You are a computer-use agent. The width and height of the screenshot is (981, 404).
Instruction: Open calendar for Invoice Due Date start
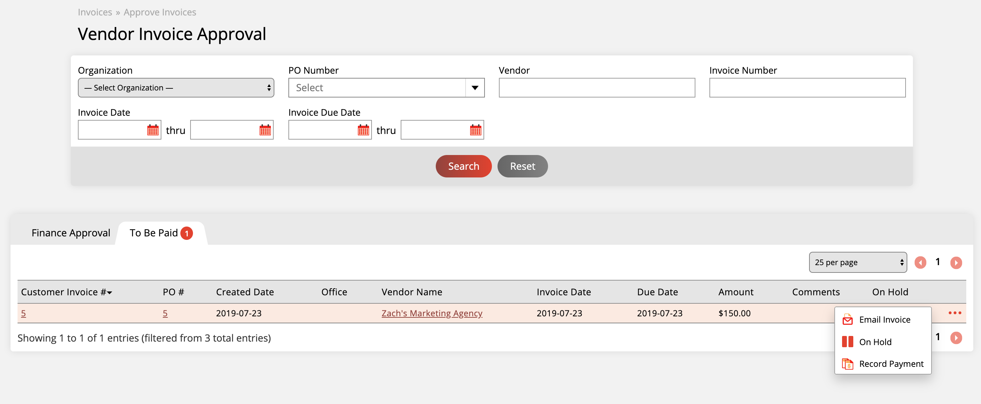coord(363,130)
